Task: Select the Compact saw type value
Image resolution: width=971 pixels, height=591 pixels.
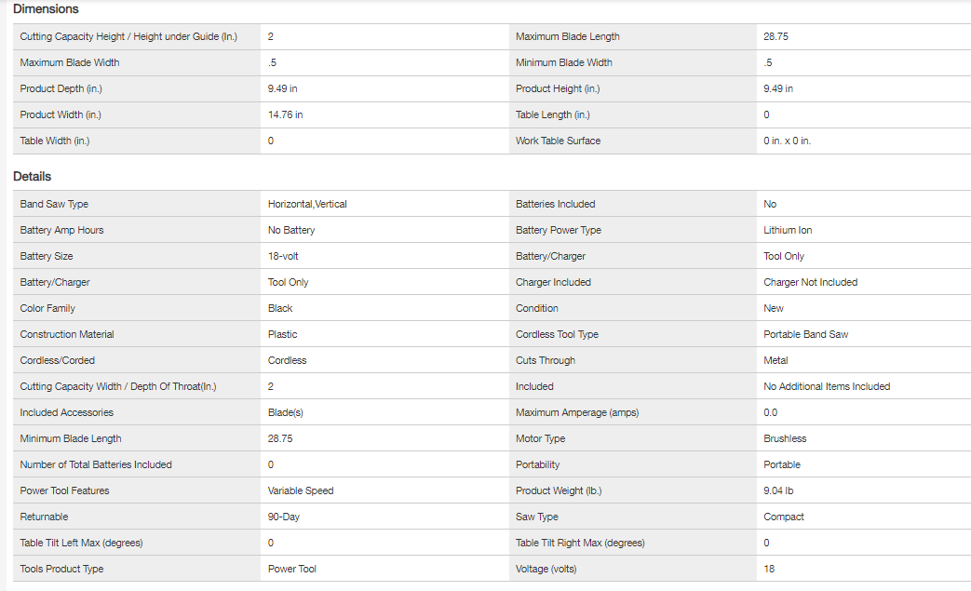Action: click(x=784, y=517)
